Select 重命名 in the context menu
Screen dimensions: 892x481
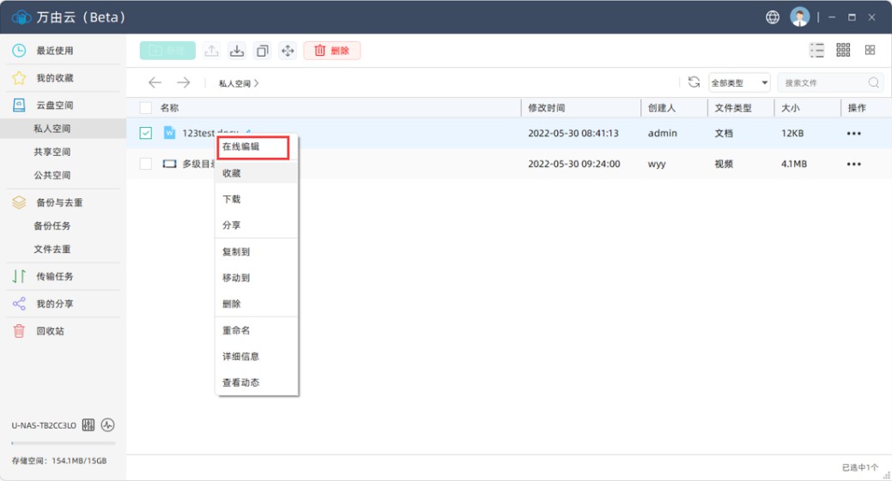[236, 330]
